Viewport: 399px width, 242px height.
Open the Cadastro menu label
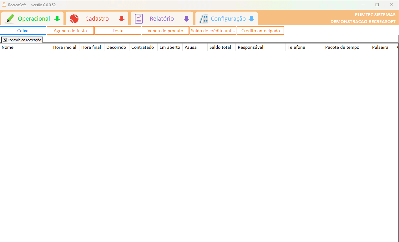click(x=97, y=19)
